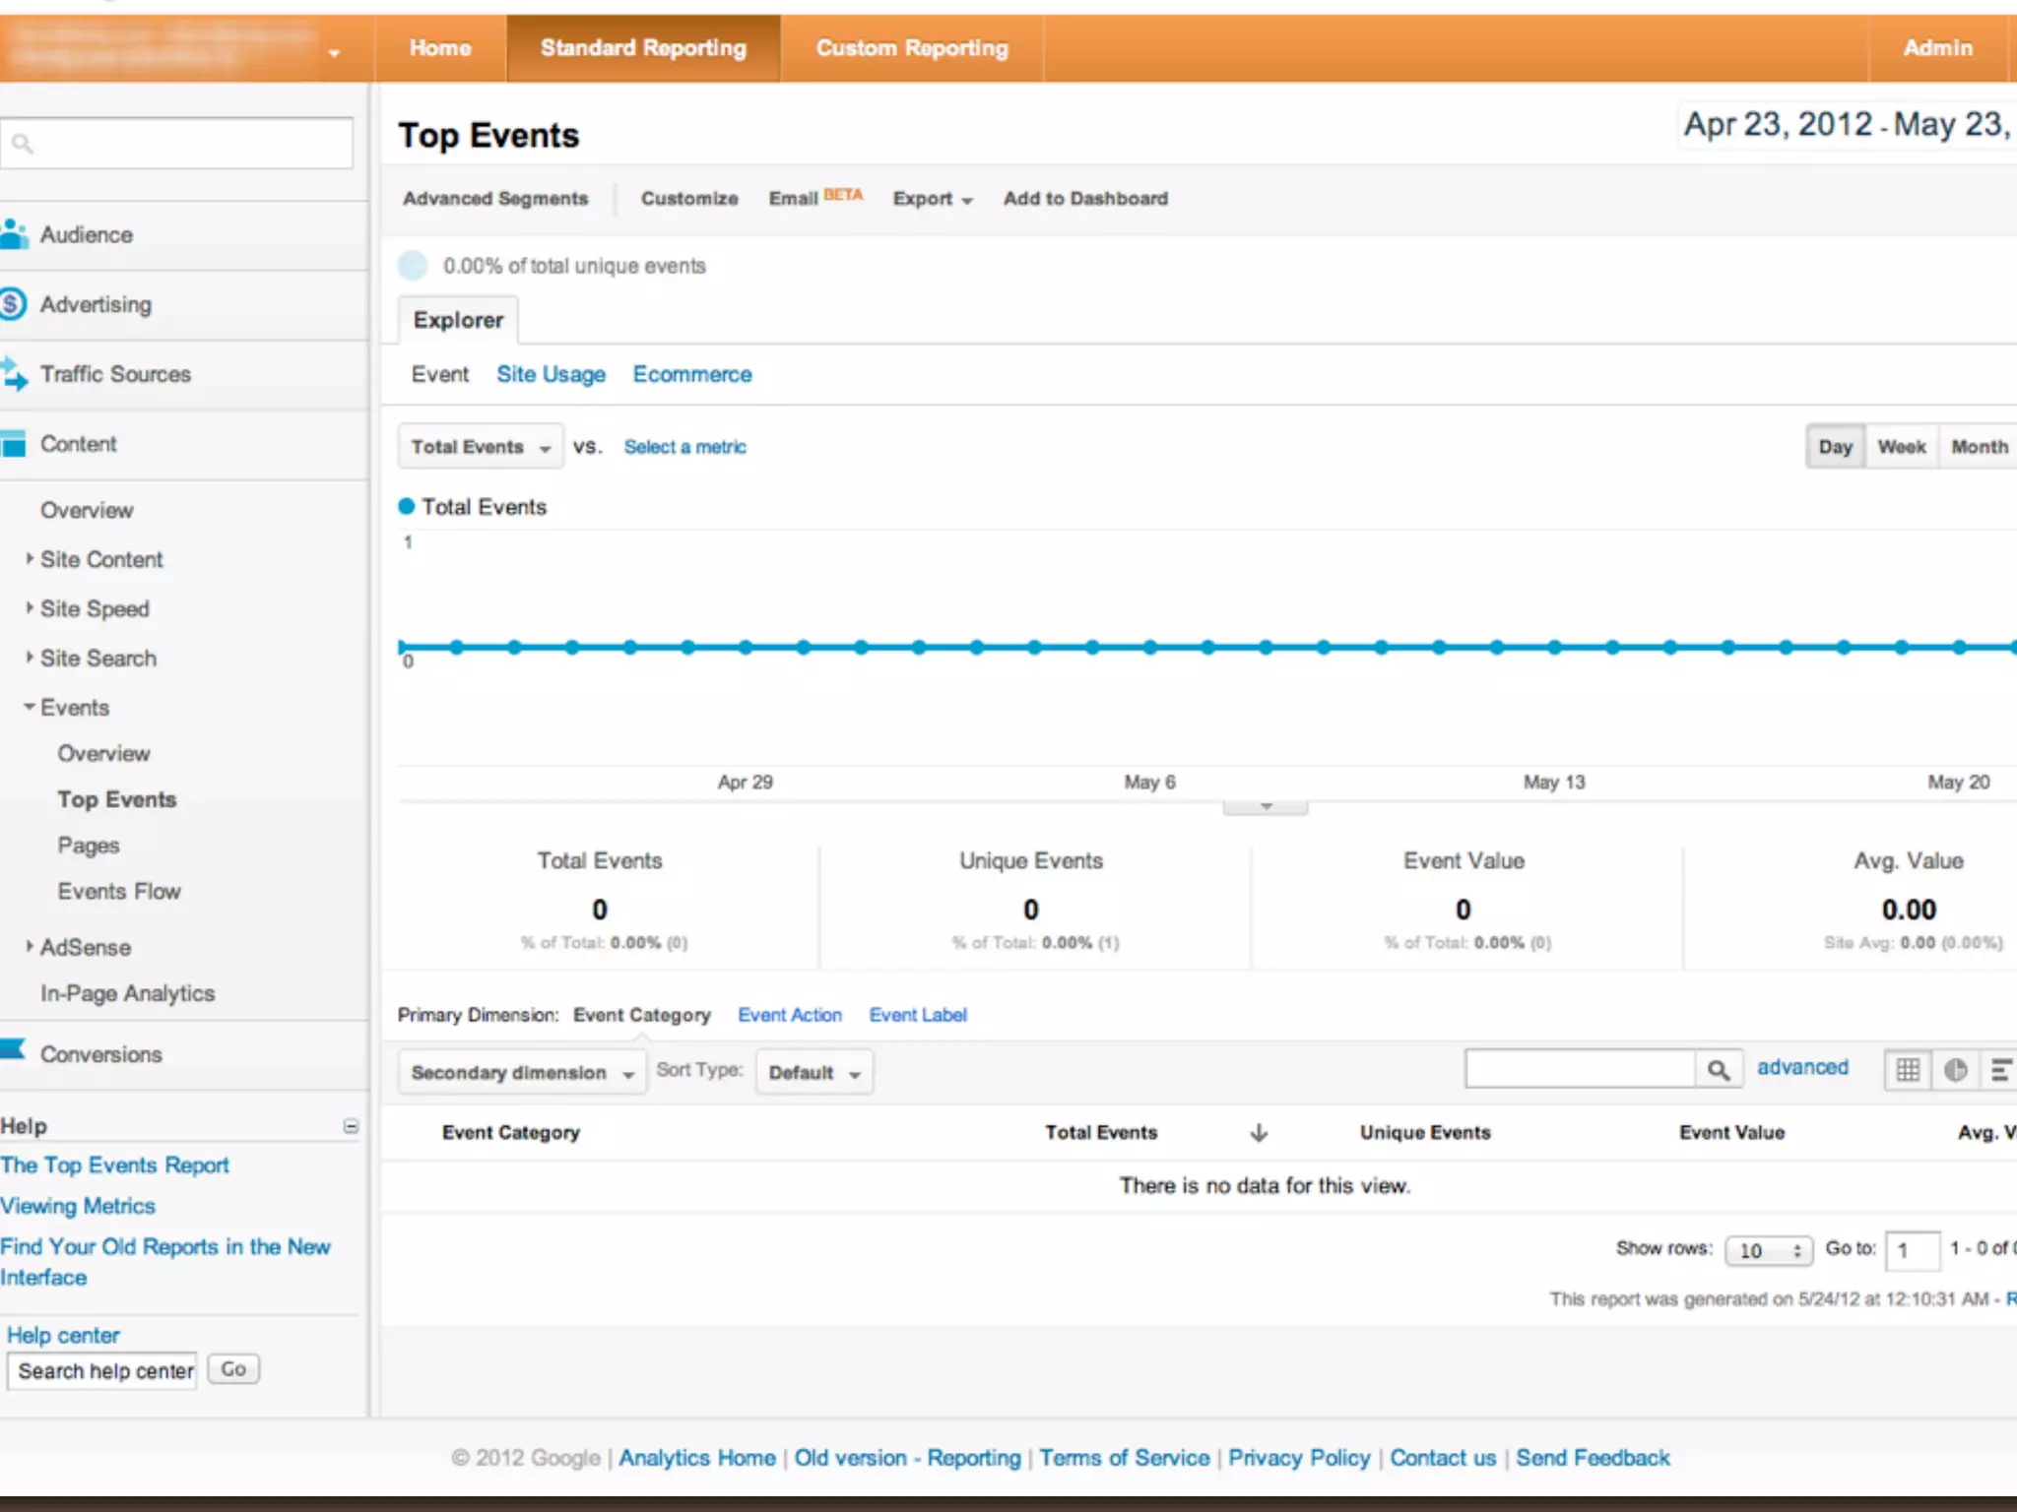
Task: Click the Conversions flag icon
Action: point(13,1050)
